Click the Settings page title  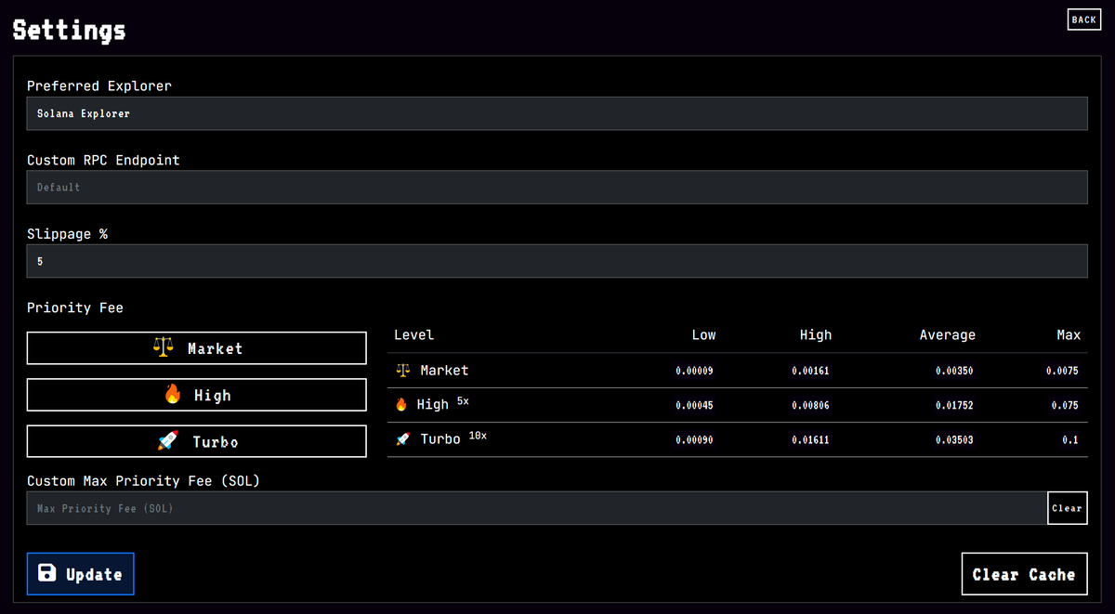pos(69,30)
